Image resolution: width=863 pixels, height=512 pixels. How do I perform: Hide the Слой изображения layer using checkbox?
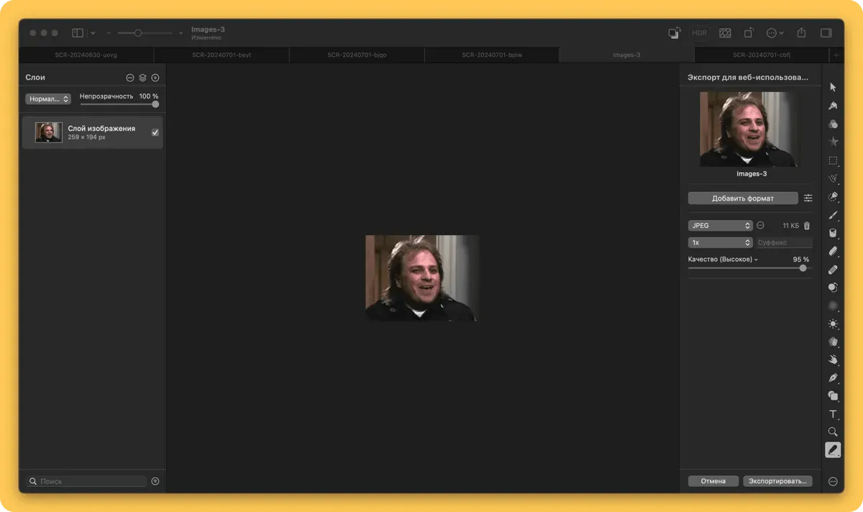tap(155, 132)
